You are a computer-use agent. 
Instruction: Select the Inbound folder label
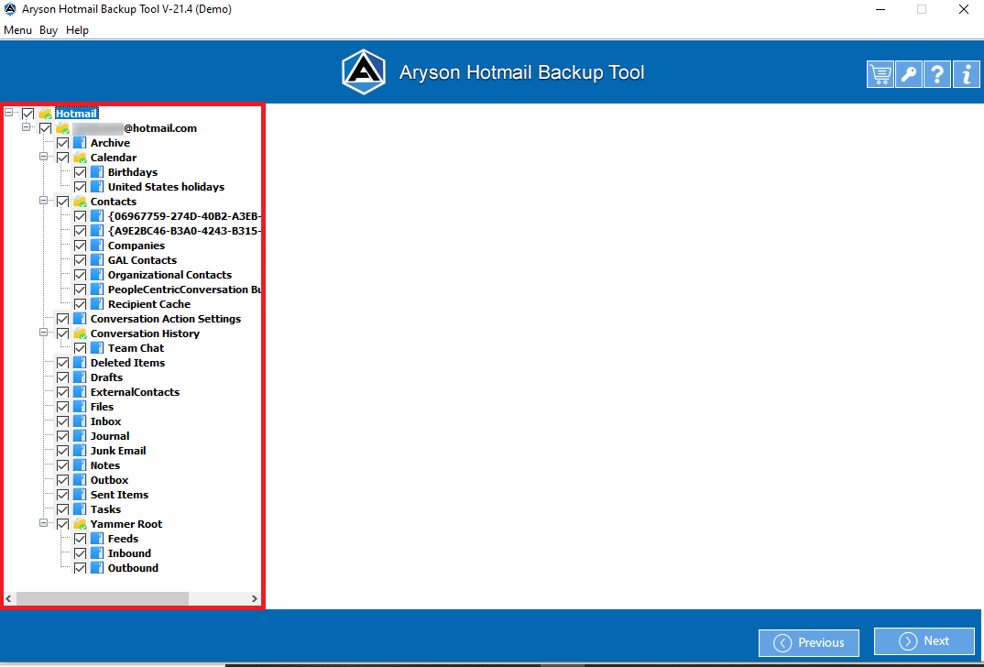pos(129,553)
